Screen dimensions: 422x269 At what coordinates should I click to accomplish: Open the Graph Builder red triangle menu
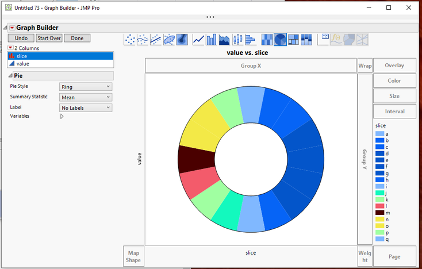pos(12,28)
